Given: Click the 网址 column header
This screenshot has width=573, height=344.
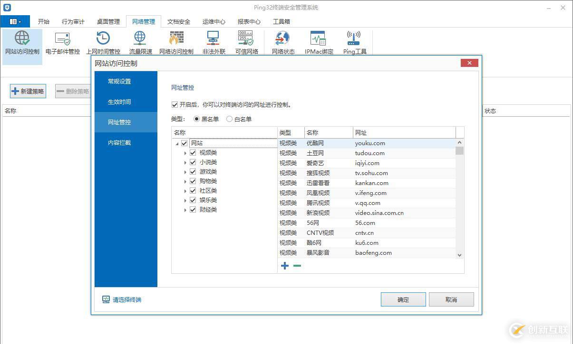Looking at the screenshot, I should click(404, 133).
